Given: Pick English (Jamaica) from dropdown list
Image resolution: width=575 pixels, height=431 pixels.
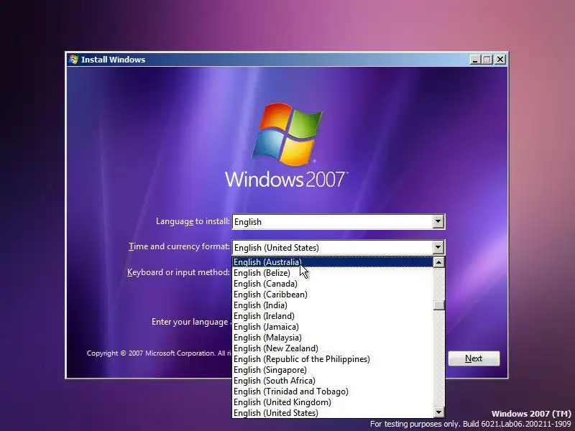Looking at the screenshot, I should (x=333, y=327).
